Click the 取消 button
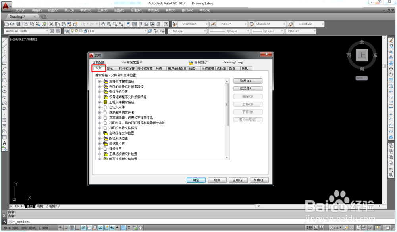The height and width of the screenshot is (232, 397). click(217, 180)
